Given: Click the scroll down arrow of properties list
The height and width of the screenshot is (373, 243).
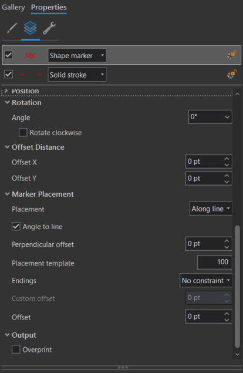Looking at the screenshot, I should tap(237, 354).
